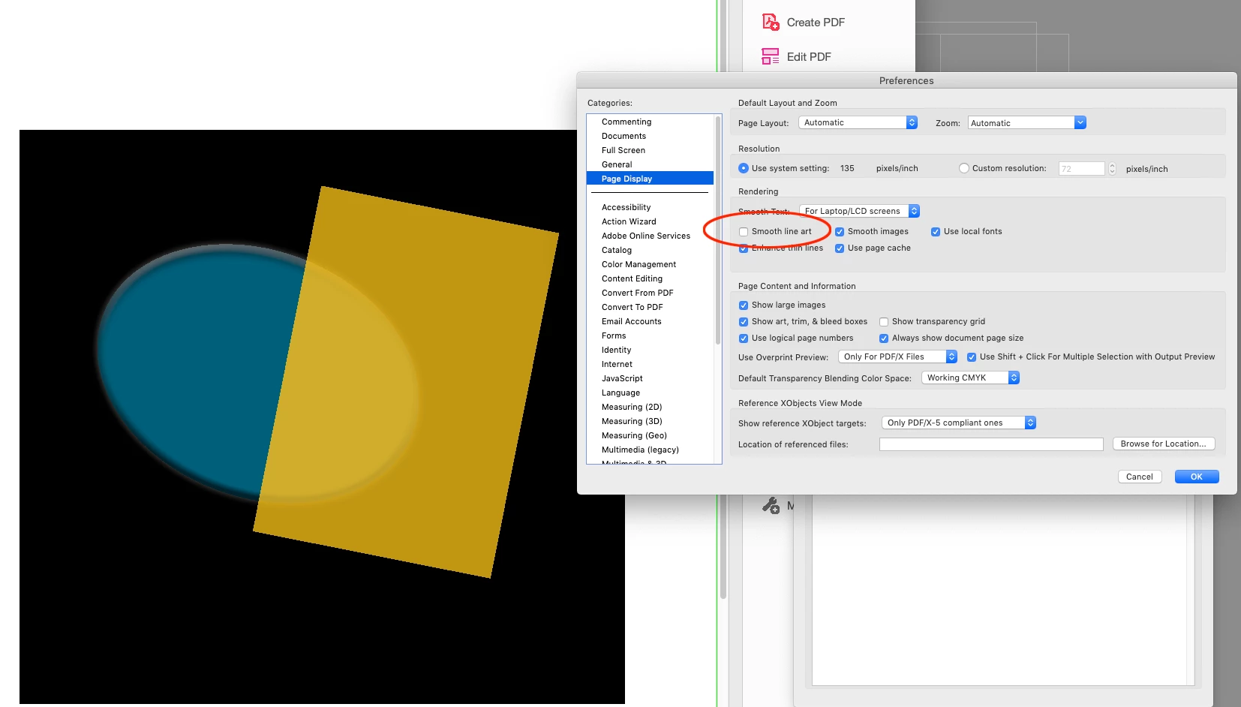
Task: Enable Show transparency grid checkbox
Action: [x=884, y=322]
